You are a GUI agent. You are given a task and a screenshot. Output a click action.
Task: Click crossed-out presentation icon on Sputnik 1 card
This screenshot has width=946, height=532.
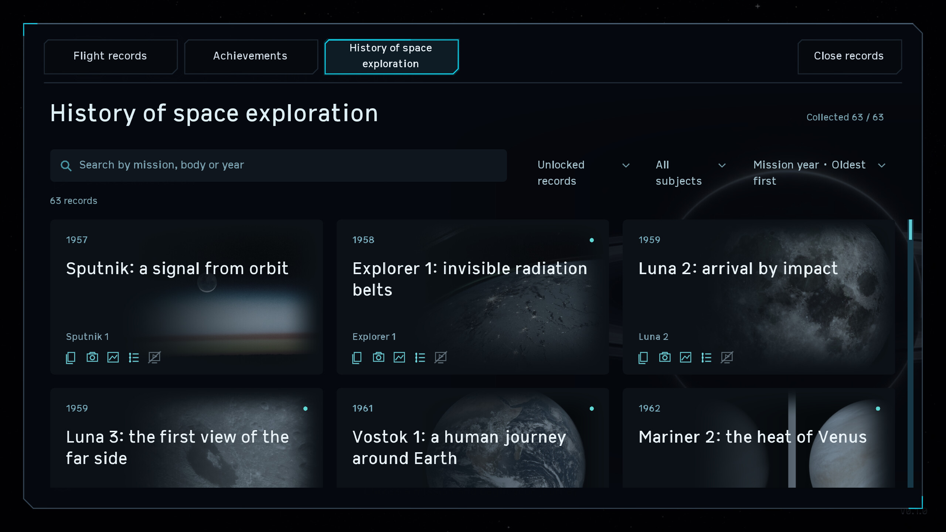pos(154,357)
